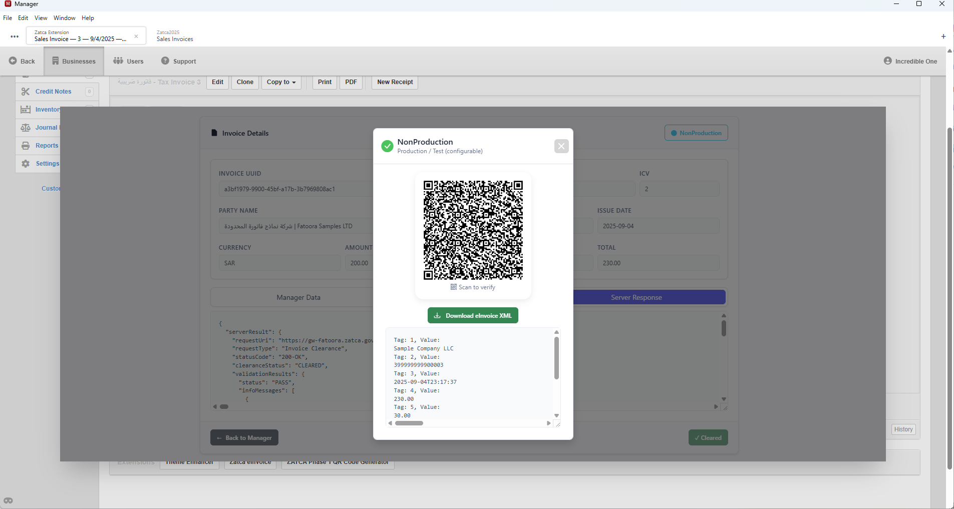Image resolution: width=954 pixels, height=509 pixels.
Task: Click the server response vertical scrollbar thumb
Action: pyautogui.click(x=724, y=328)
